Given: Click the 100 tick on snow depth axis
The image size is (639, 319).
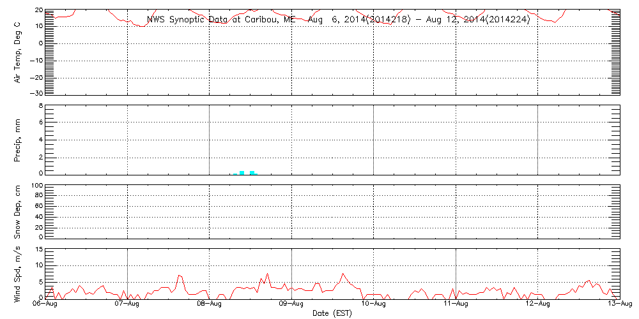Looking at the screenshot, I should tap(36, 186).
